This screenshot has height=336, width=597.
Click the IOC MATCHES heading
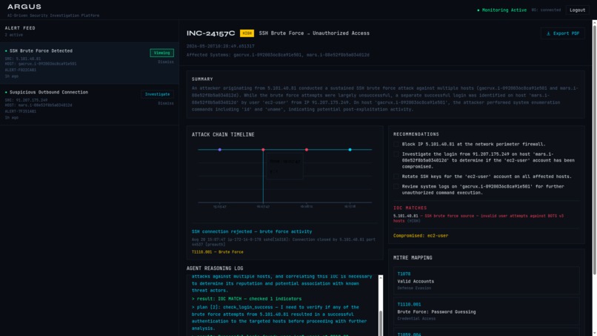[410, 208]
